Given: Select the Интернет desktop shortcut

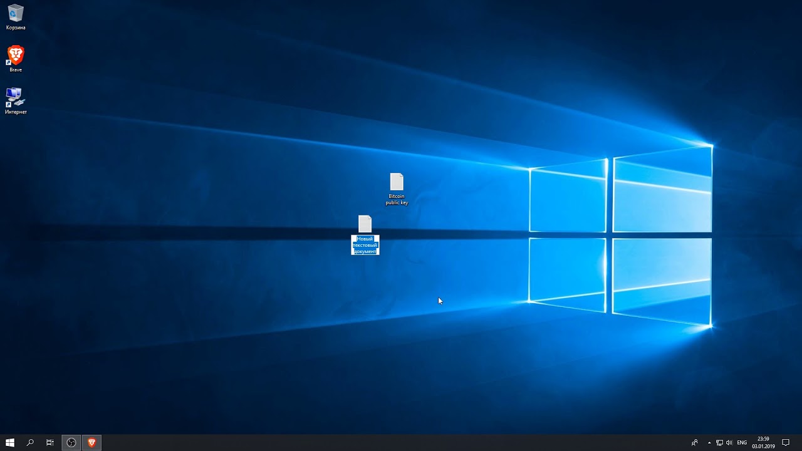Looking at the screenshot, I should (16, 100).
